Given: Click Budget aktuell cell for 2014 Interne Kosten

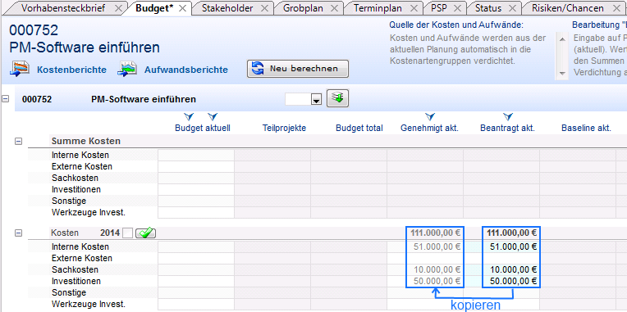Looking at the screenshot, I should pyautogui.click(x=196, y=247).
